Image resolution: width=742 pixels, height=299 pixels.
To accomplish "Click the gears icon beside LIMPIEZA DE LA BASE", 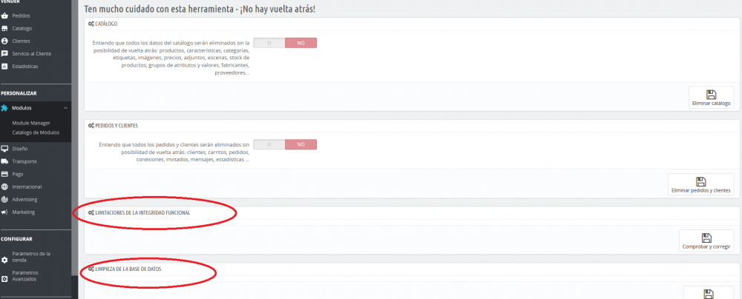I will [91, 269].
